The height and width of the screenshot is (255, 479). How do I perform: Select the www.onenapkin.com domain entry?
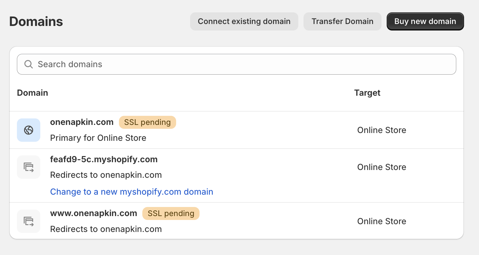click(x=93, y=213)
